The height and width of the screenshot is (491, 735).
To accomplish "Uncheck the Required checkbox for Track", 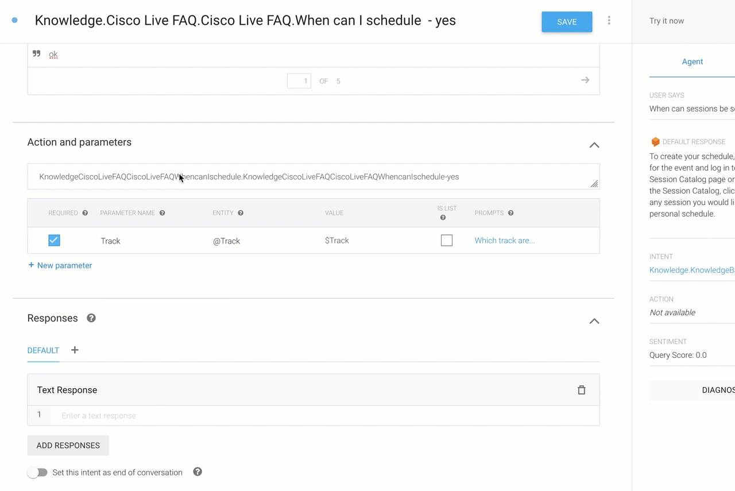I will [x=54, y=240].
